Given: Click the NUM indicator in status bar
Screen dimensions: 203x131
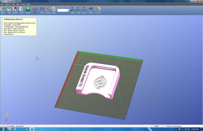Looking at the screenshot, I should pyautogui.click(x=157, y=126).
